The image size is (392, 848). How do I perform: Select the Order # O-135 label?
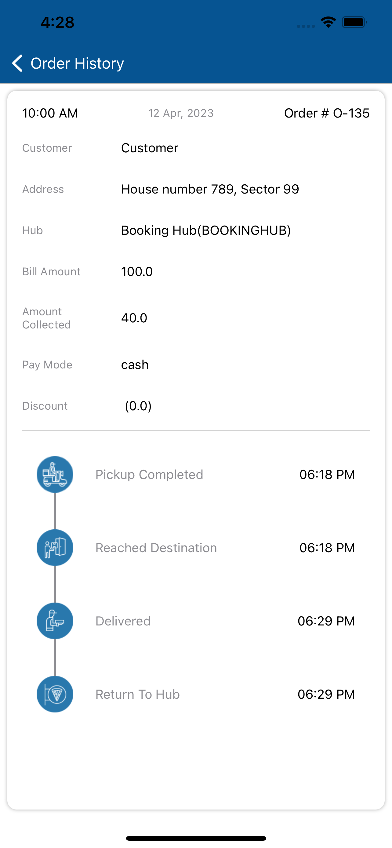327,113
